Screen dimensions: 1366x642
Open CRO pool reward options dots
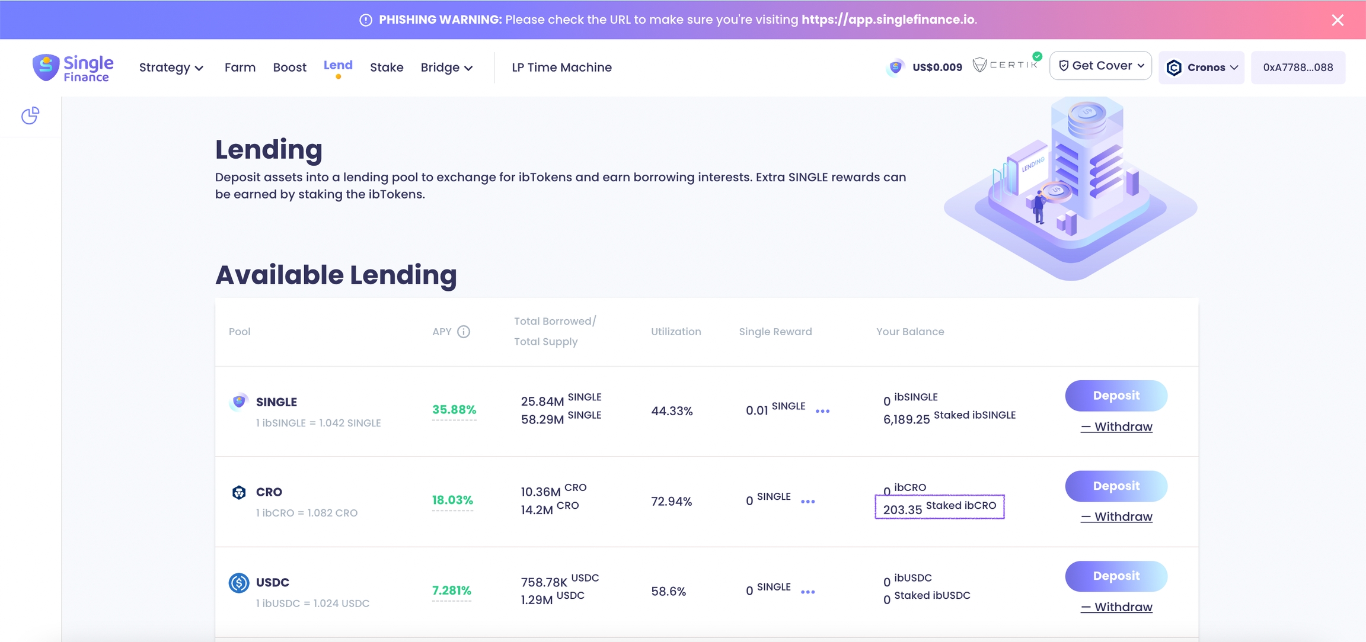pos(808,502)
